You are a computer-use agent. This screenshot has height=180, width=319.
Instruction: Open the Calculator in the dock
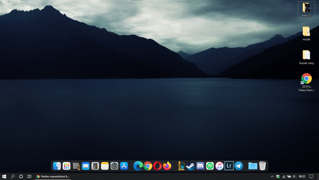[x=95, y=166]
